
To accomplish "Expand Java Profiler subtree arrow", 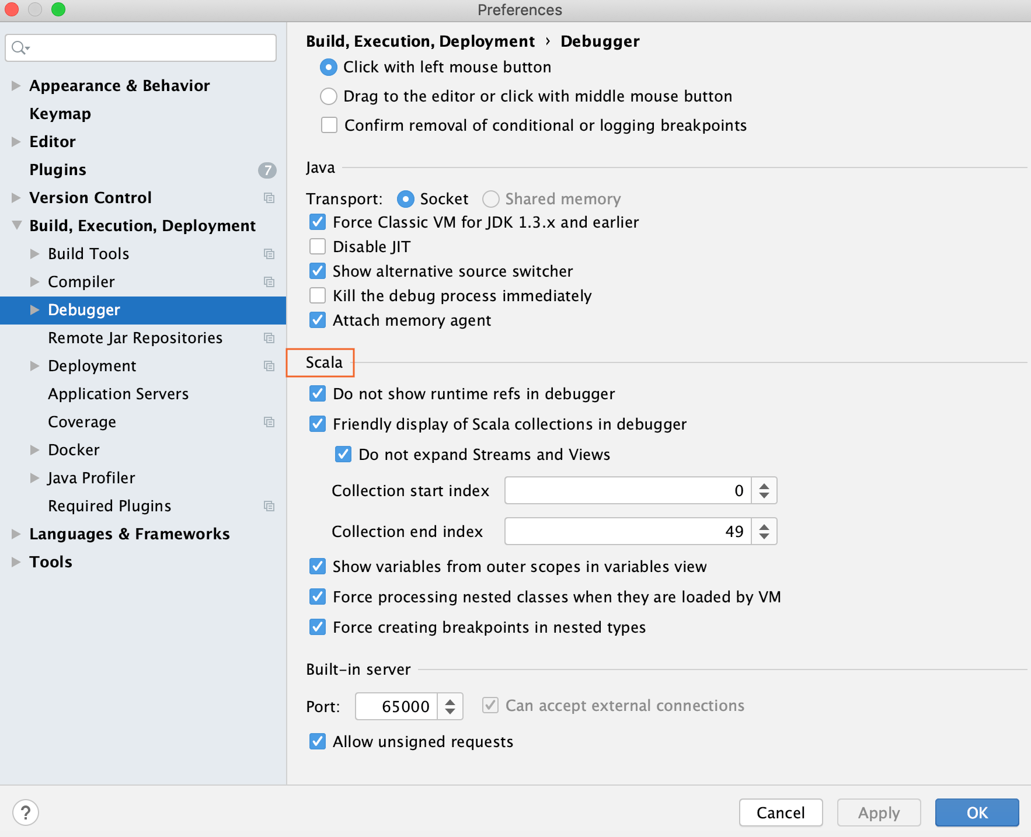I will pos(35,478).
